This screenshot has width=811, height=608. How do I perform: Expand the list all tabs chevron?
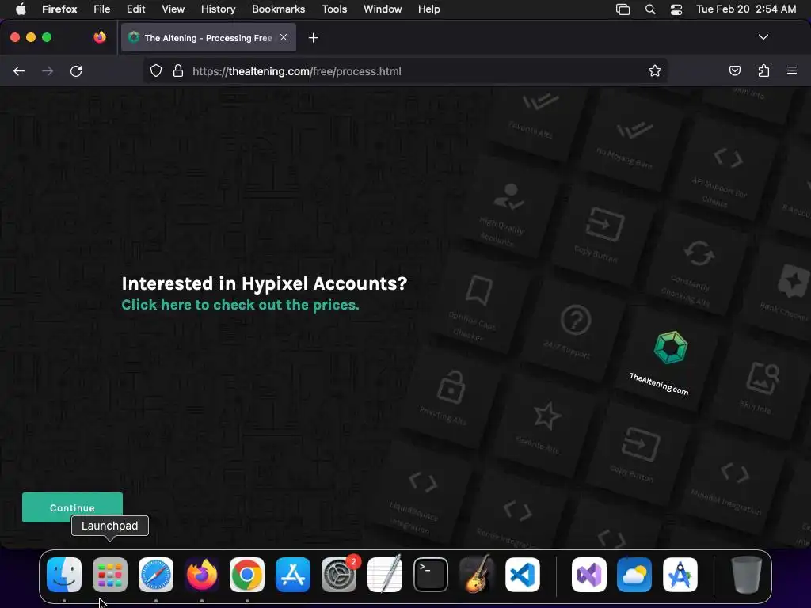click(763, 37)
